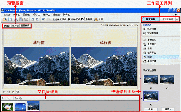
Task: Apply 智慧型曲線 smart curves
Action: point(151,33)
